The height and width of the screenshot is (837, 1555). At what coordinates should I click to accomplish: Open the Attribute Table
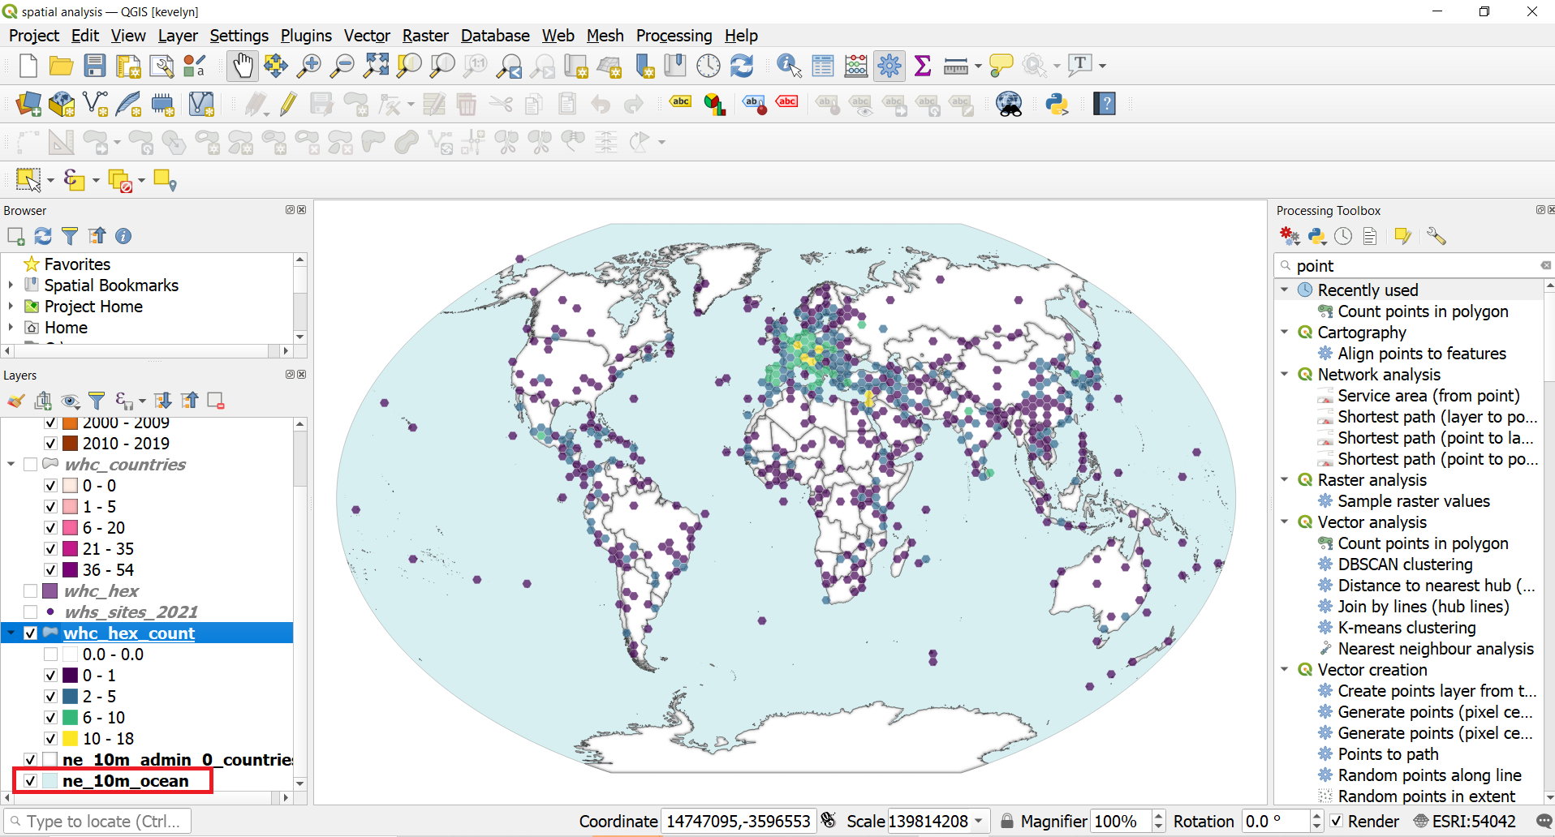coord(822,66)
